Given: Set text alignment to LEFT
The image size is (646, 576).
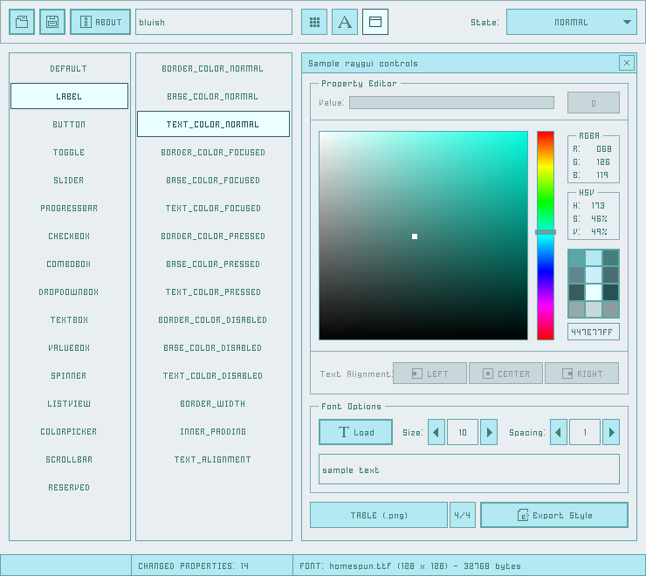Looking at the screenshot, I should click(430, 374).
